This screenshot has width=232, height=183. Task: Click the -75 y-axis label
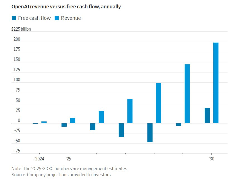pyautogui.click(x=17, y=151)
